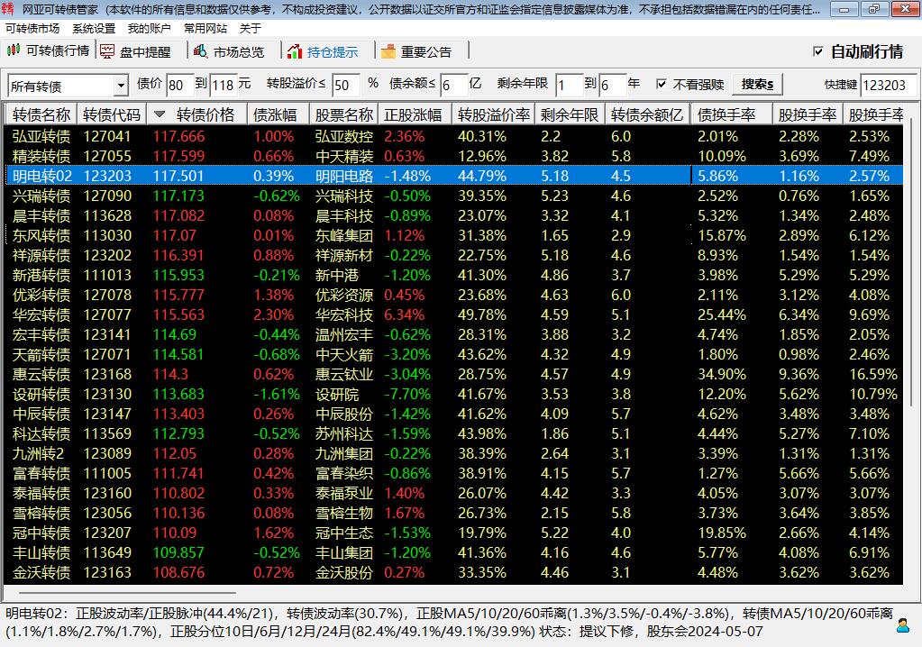Select the 弘亚转债 row
Viewport: 922px width, 647px height.
(454, 136)
